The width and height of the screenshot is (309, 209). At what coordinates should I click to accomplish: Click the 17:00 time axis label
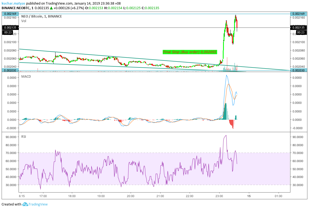coord(43,196)
